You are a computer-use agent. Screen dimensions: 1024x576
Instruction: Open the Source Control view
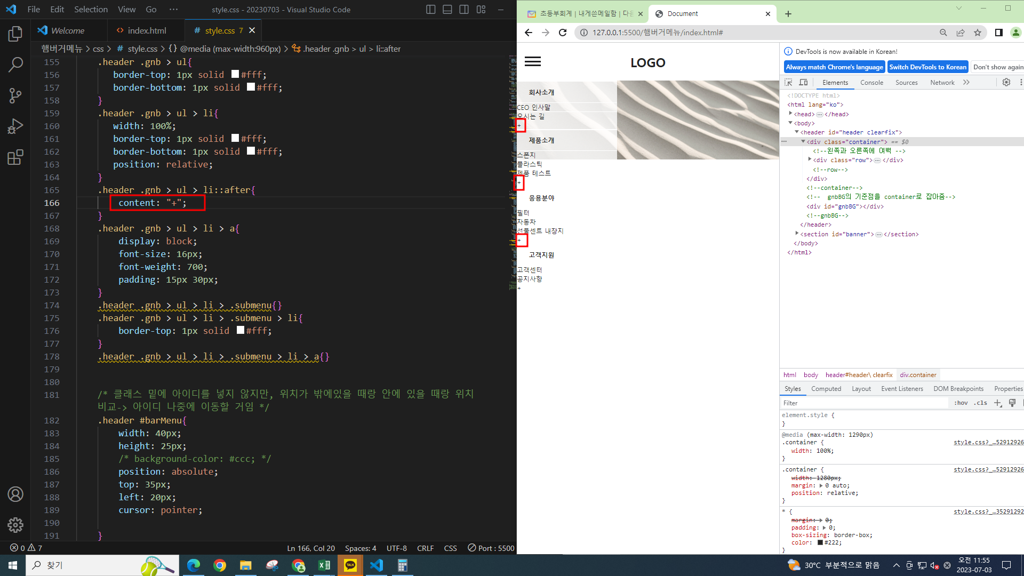click(x=15, y=95)
